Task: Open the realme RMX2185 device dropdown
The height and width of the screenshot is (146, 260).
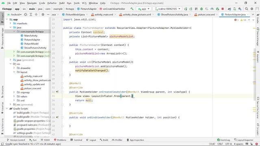Action: tap(167, 9)
